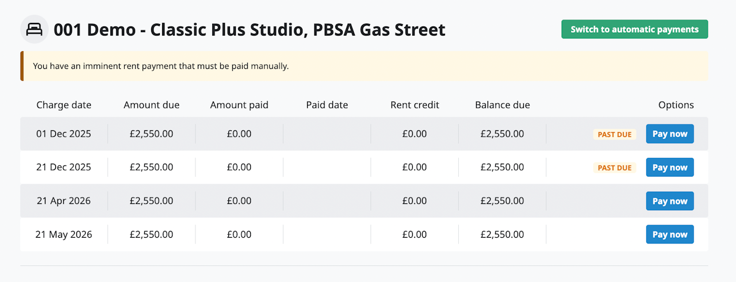
Task: Click the Balance due column header
Action: coord(502,105)
